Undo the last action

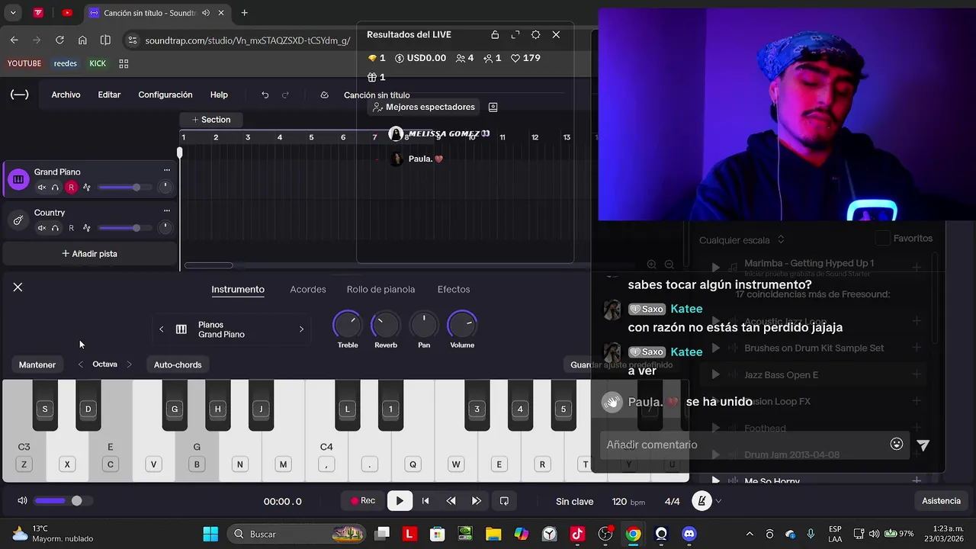[x=265, y=95]
